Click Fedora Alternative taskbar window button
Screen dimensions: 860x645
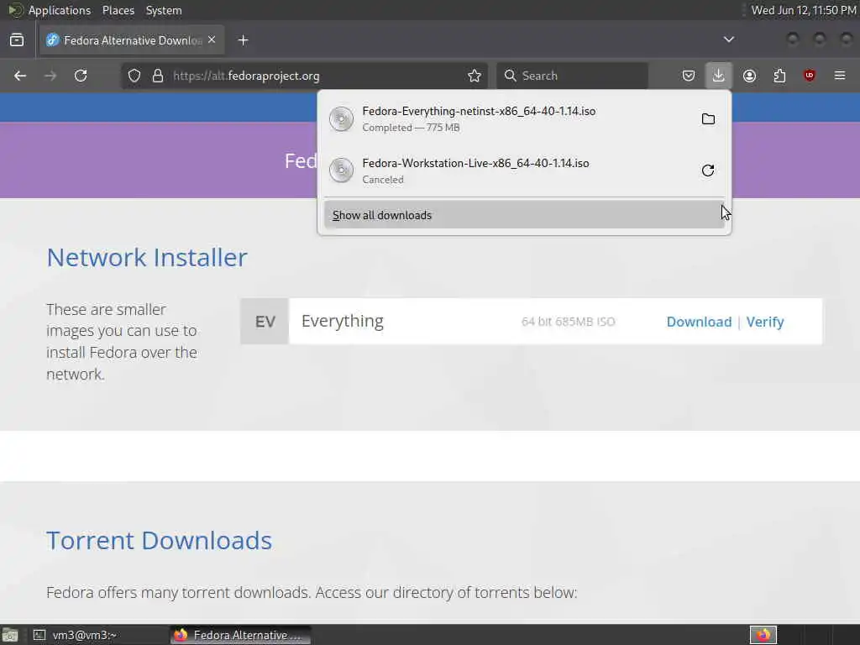(241, 635)
